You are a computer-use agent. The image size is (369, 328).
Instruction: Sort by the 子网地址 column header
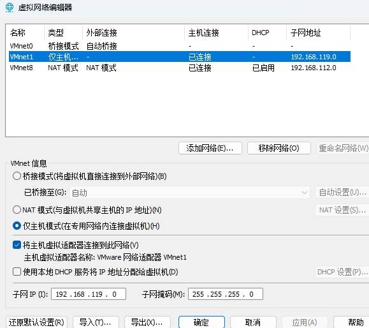[x=318, y=33]
